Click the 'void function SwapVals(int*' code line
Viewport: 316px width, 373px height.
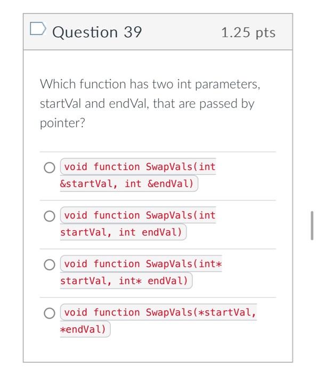tap(143, 264)
